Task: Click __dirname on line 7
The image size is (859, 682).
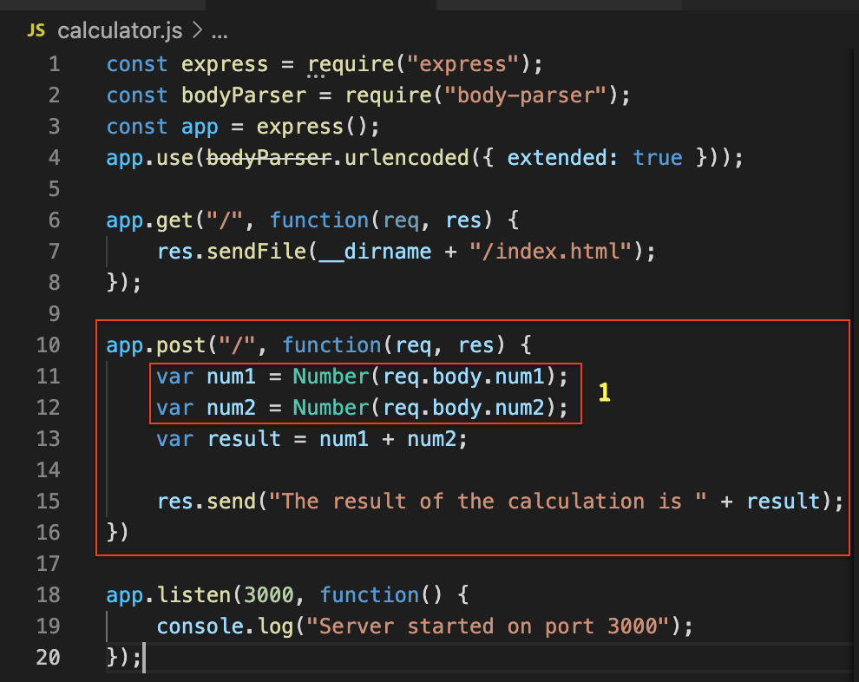Action: pyautogui.click(x=375, y=252)
